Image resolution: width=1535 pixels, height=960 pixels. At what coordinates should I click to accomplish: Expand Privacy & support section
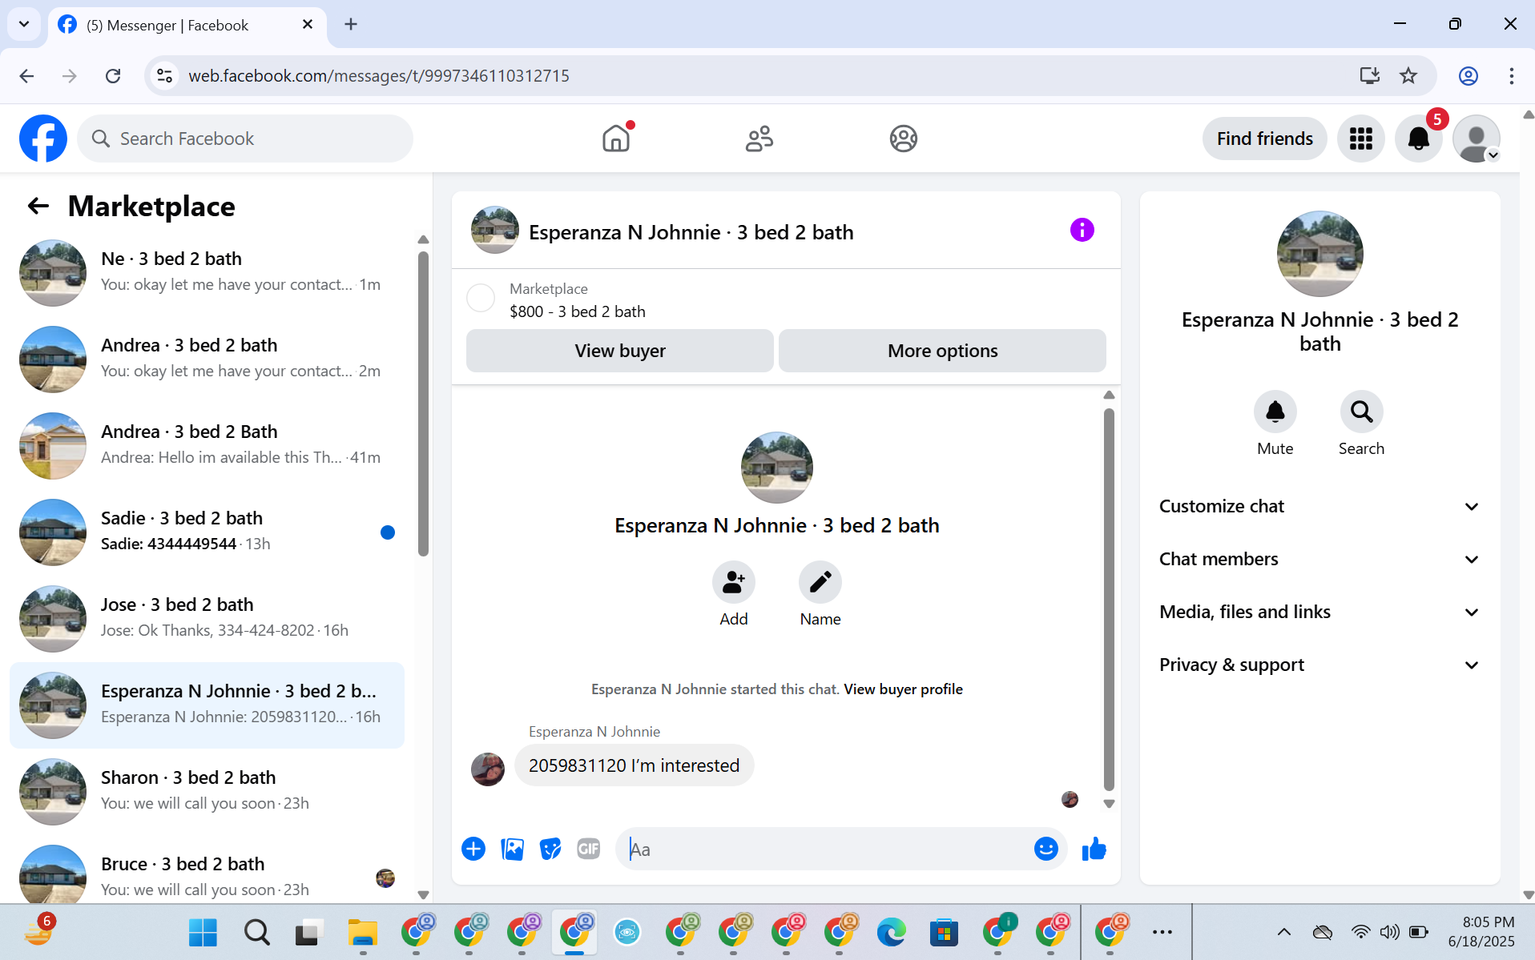click(1319, 665)
